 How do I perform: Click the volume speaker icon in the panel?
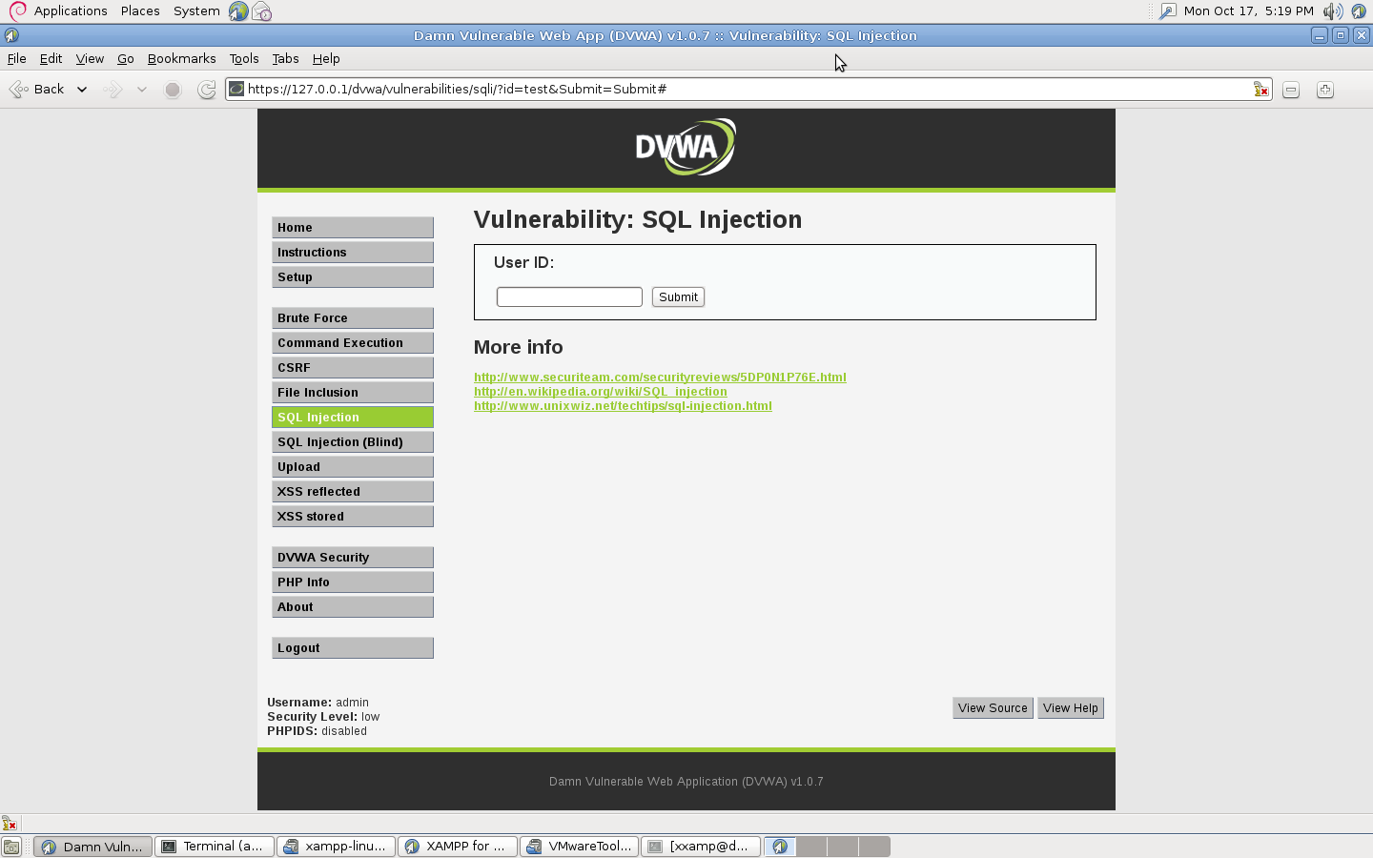pos(1333,10)
